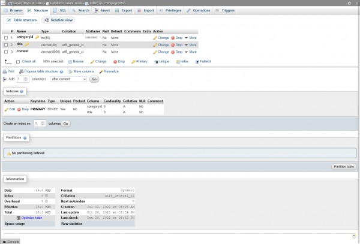This screenshot has width=360, height=244.
Task: Expand the More menu for the title column
Action: coord(190,44)
